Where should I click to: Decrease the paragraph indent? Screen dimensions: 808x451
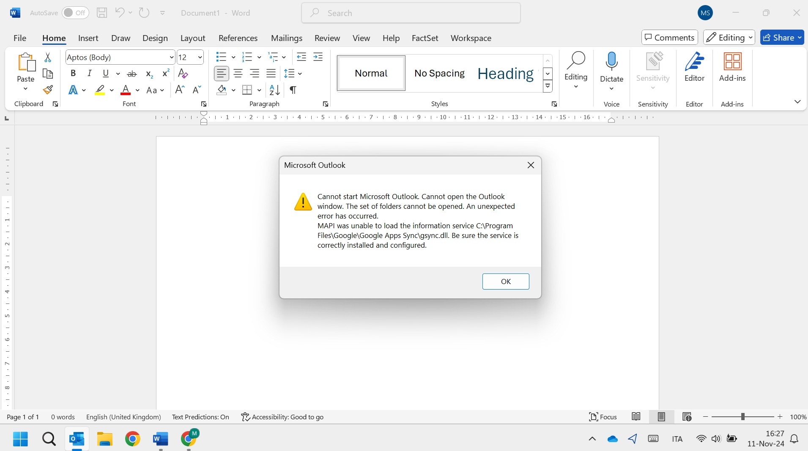click(x=301, y=57)
